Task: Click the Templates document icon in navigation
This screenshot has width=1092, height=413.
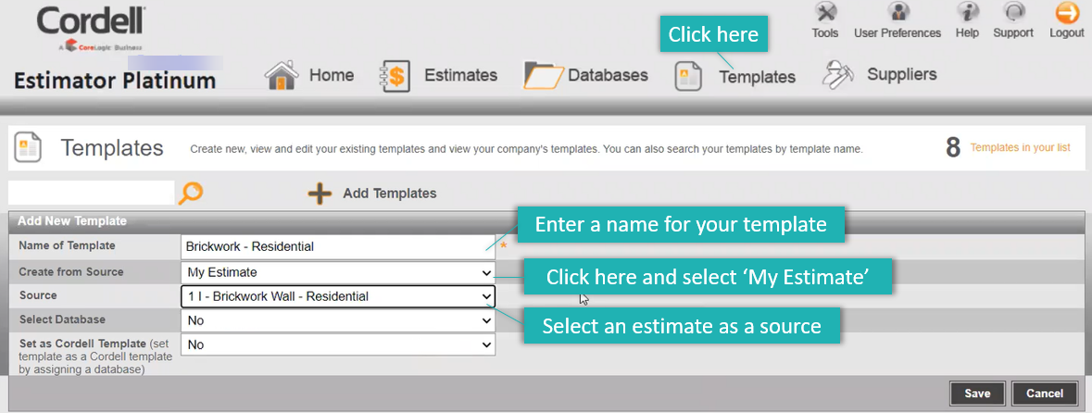Action: click(x=688, y=77)
